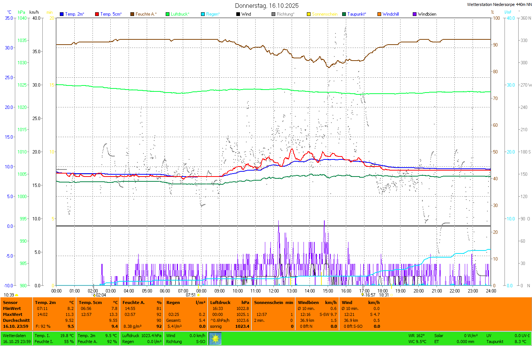Click the Wetterdaten cell in the green bar
The image size is (532, 346).
coord(14,336)
